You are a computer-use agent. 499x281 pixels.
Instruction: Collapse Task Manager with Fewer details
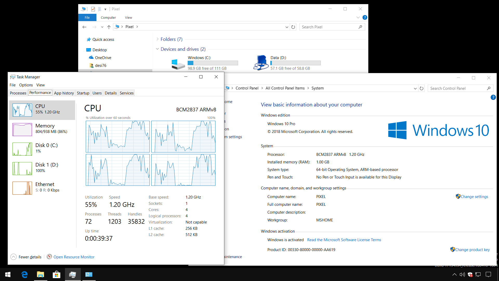26,257
